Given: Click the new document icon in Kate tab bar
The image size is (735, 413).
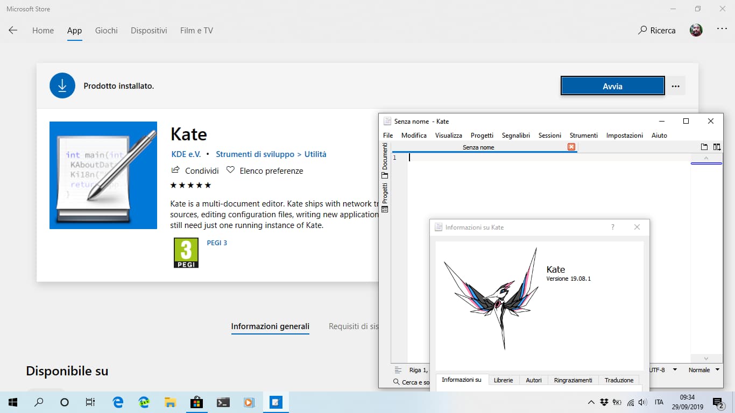Looking at the screenshot, I should (x=705, y=147).
